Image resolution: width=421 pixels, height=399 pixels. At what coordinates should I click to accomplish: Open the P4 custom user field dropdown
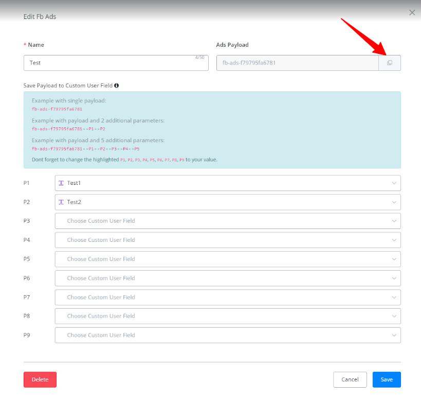227,240
